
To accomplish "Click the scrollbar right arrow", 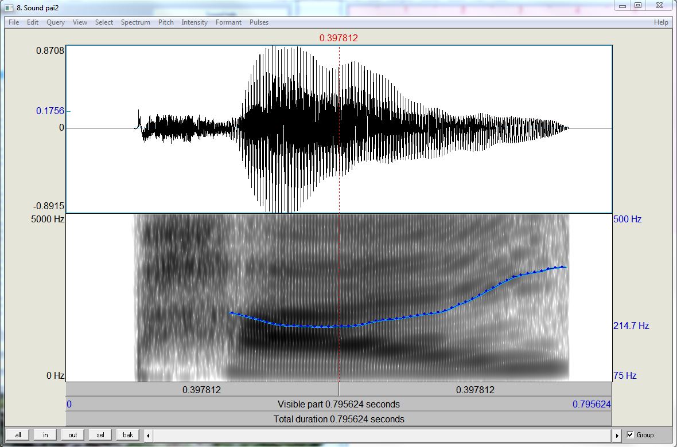I will click(617, 436).
